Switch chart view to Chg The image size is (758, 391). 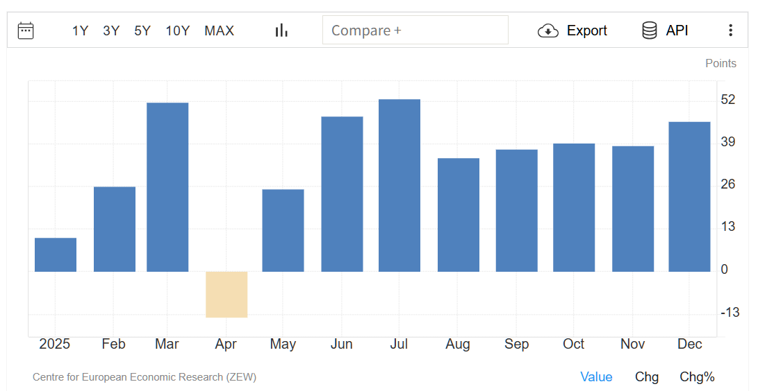click(x=646, y=377)
